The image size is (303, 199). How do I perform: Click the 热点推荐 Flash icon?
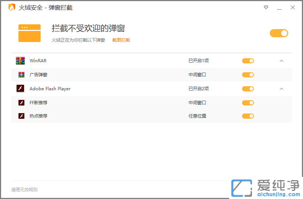pyautogui.click(x=21, y=116)
